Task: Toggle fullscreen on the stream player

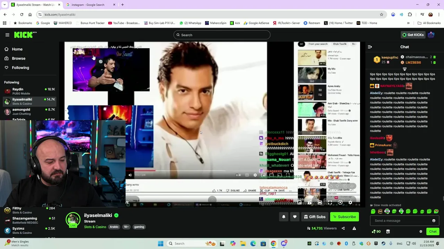Action: pyautogui.click(x=330, y=203)
